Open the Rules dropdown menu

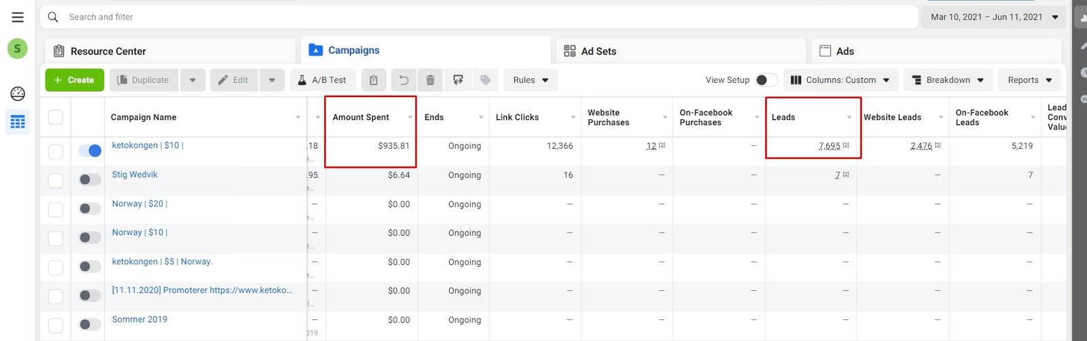point(530,80)
